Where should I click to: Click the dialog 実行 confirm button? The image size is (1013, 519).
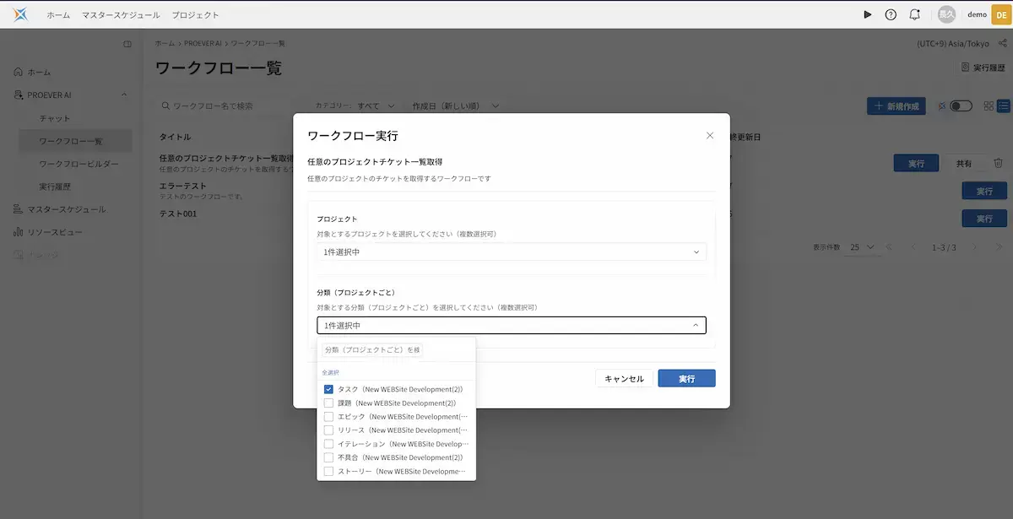click(x=686, y=379)
